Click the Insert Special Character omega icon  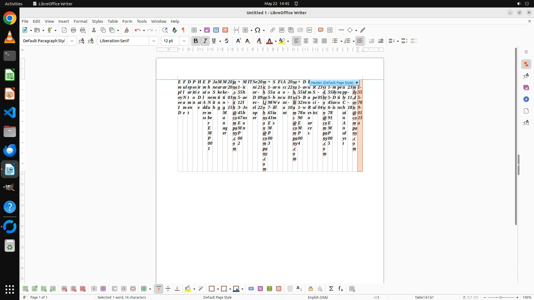(x=258, y=30)
